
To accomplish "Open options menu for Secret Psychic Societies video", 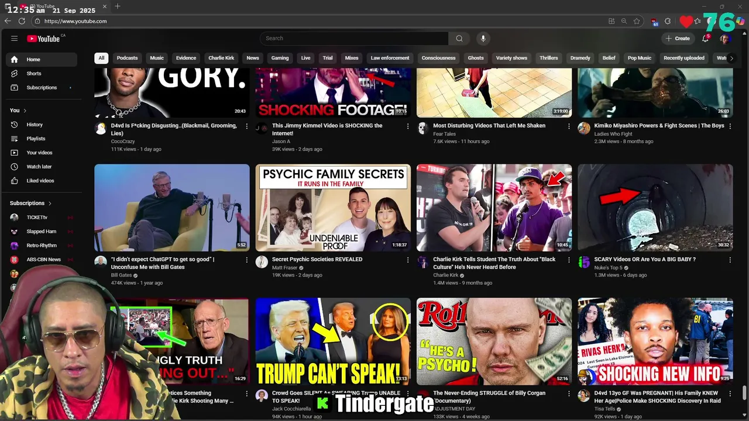I will (x=408, y=260).
